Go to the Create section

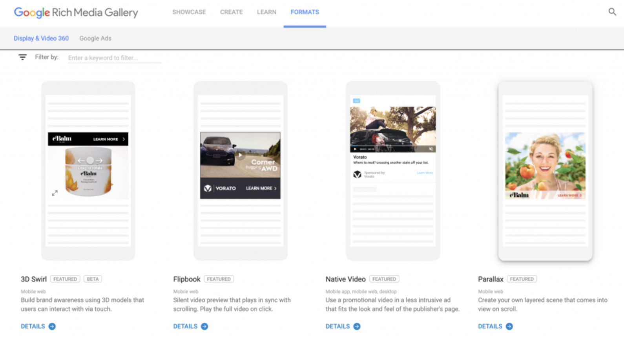coord(231,12)
